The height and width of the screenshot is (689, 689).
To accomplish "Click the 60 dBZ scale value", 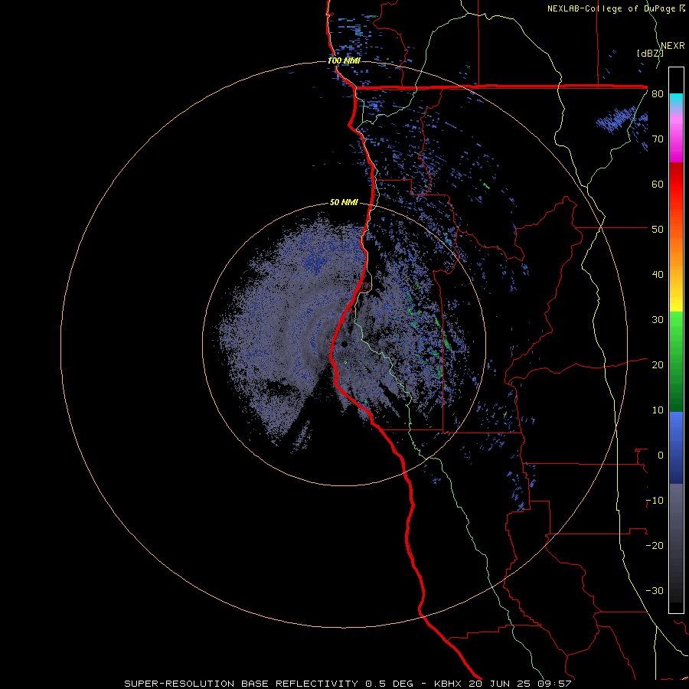I will [658, 184].
